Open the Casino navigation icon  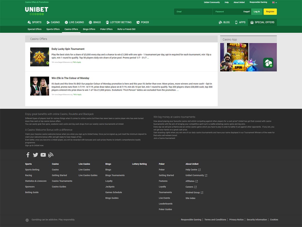click(48, 22)
